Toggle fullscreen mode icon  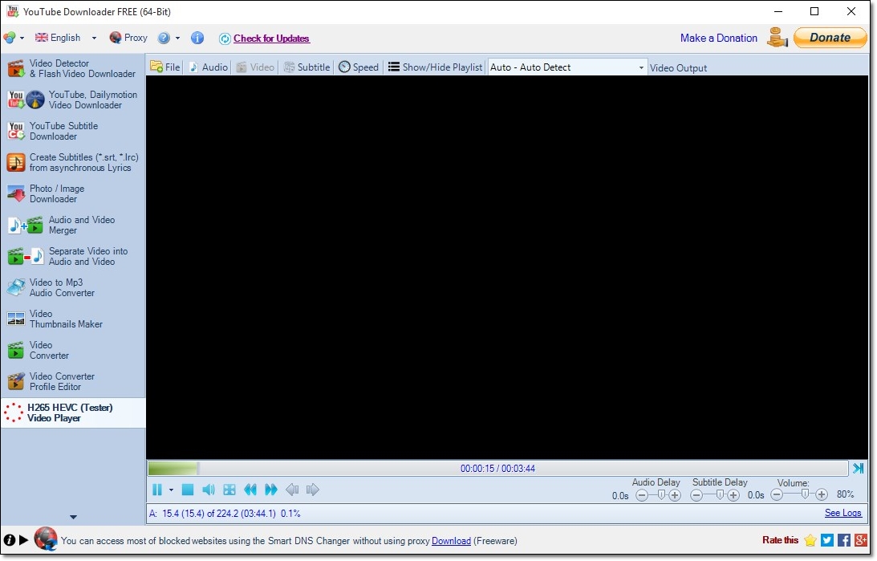(229, 490)
